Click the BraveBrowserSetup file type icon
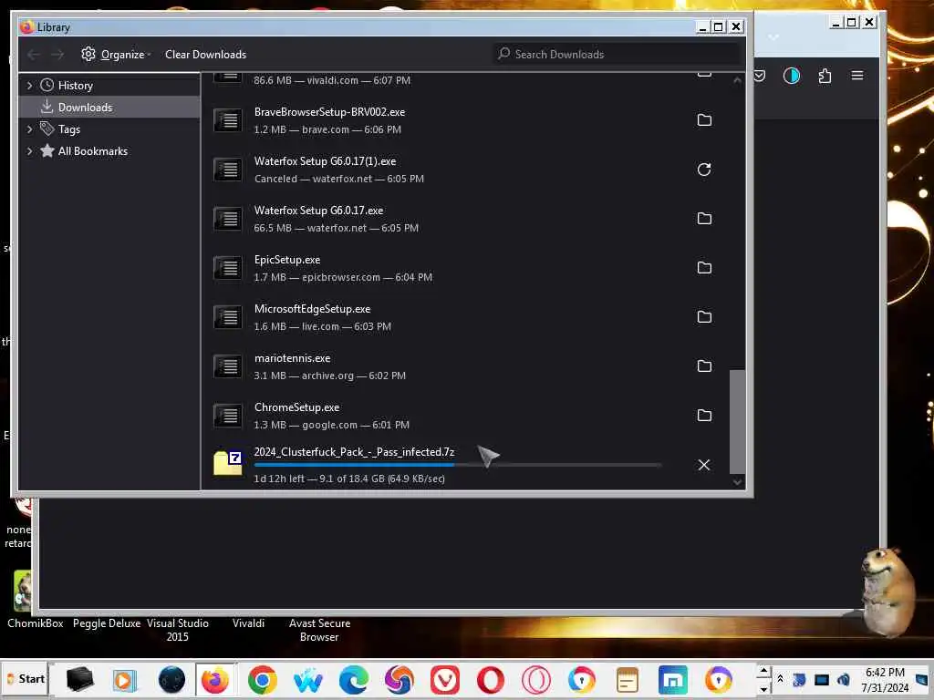Viewport: 934px width, 700px height. 227,120
